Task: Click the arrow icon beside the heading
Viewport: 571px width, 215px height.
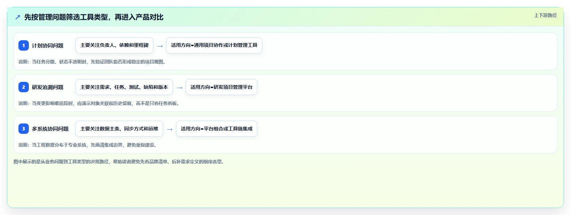Action: pos(18,17)
